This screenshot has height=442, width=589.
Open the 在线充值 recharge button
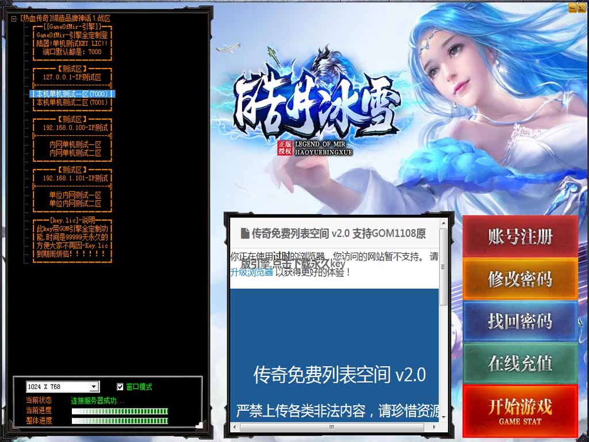[520, 364]
